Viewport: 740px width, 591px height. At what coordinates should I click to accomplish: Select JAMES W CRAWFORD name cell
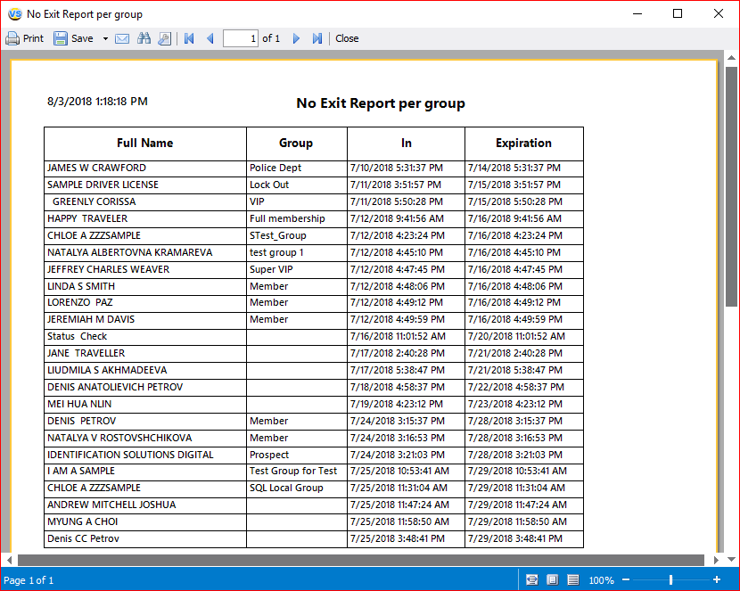pos(145,168)
